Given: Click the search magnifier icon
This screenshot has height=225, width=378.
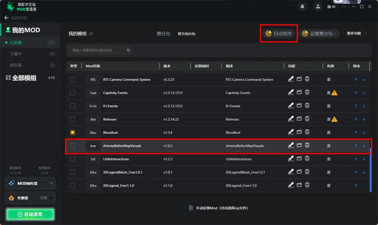Looking at the screenshot, I should pyautogui.click(x=128, y=50).
